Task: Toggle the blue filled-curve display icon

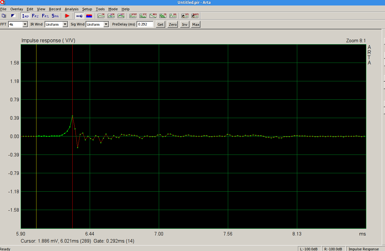Action: pos(89,16)
